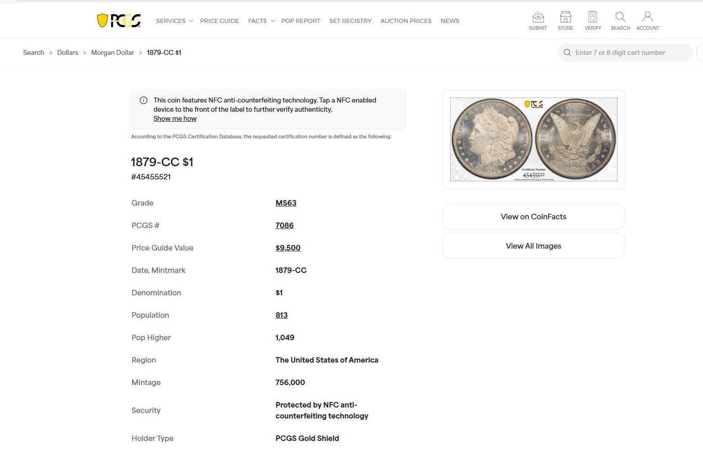Open the MS63 grade link
This screenshot has width=703, height=451.
coord(286,203)
